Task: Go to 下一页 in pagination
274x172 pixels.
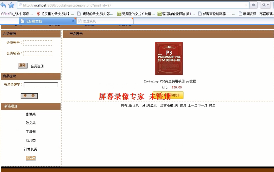Action: [x=203, y=105]
